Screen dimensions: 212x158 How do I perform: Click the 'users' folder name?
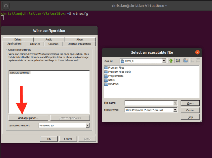click(111, 80)
